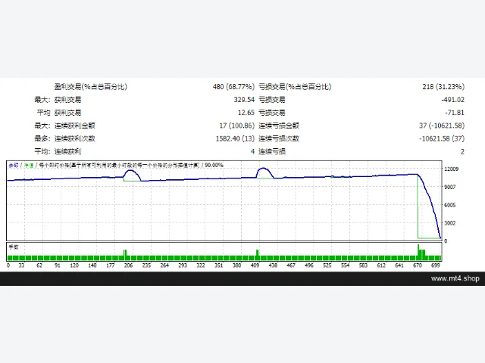Click the average loss trade value "-71.81"

point(455,113)
